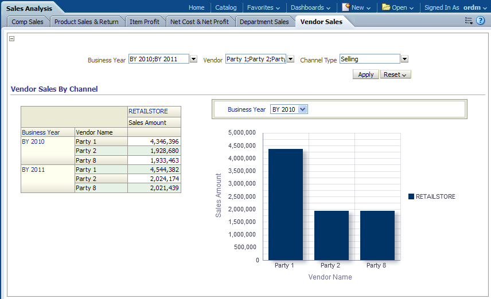Click the Reset button

395,74
